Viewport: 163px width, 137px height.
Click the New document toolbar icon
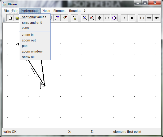pos(10,18)
